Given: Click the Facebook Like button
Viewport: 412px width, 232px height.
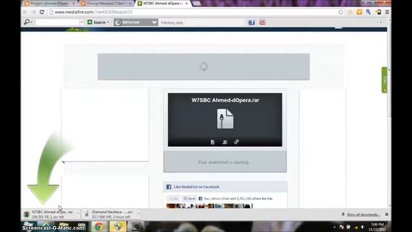Looking at the screenshot, I should (173, 198).
